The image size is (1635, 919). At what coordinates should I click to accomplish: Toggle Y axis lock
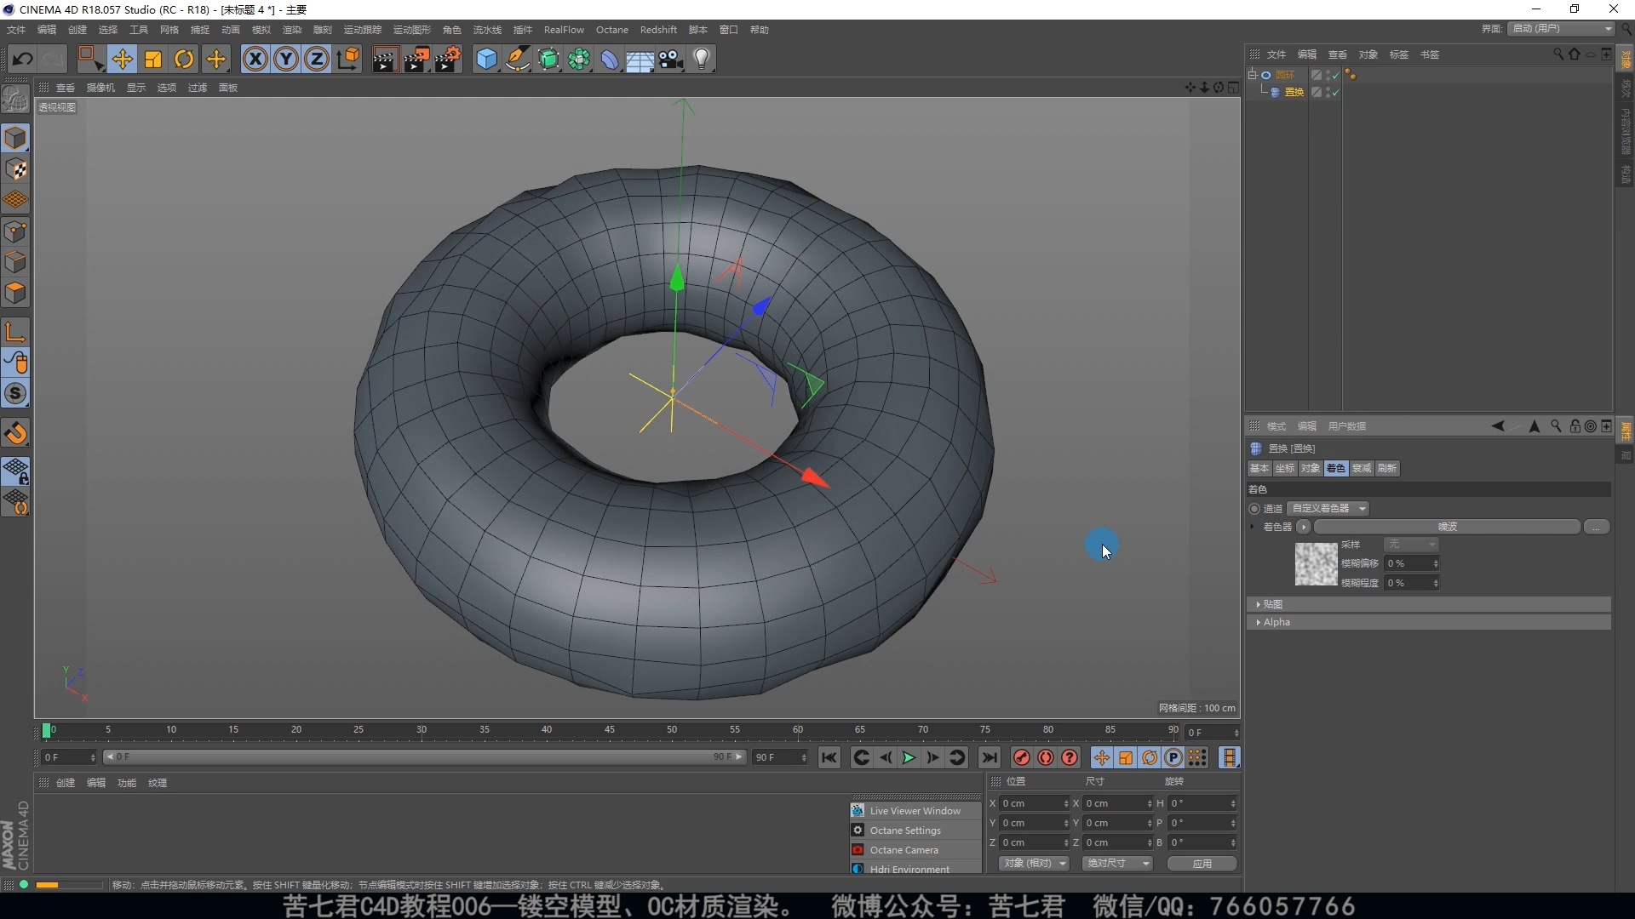point(286,59)
